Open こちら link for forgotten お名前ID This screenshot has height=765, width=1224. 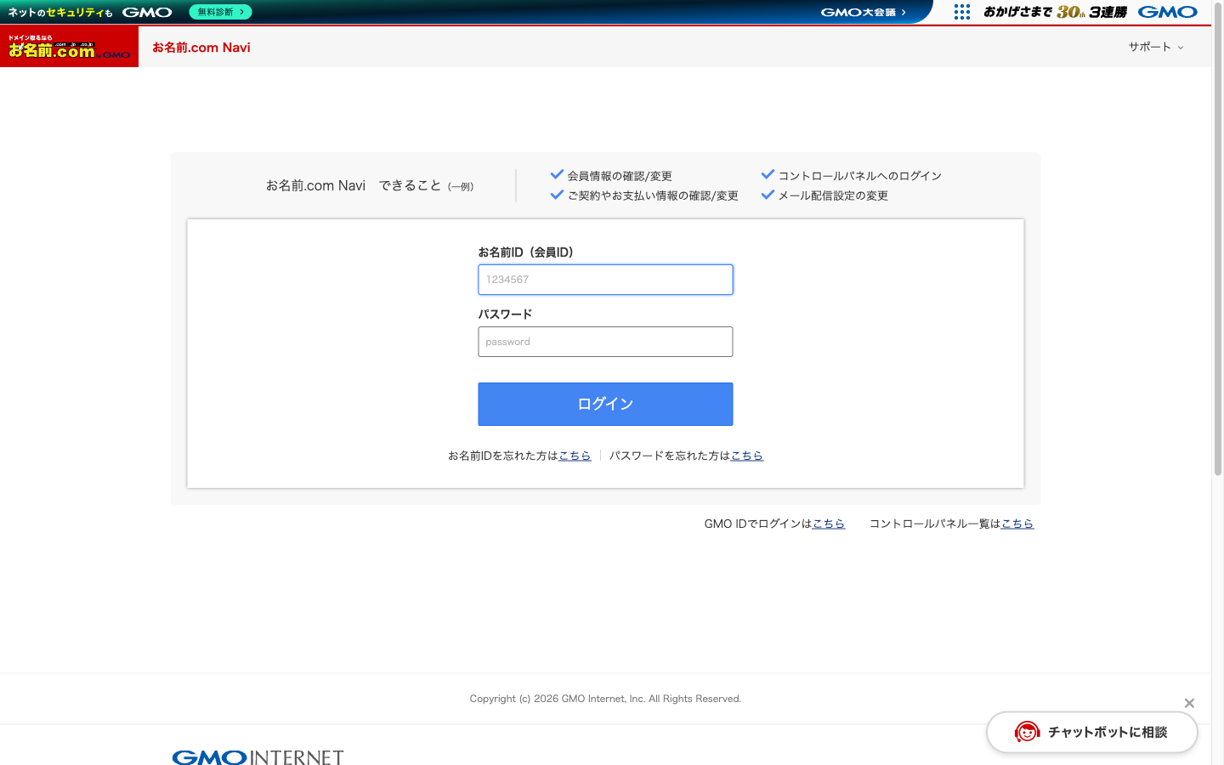pyautogui.click(x=575, y=456)
